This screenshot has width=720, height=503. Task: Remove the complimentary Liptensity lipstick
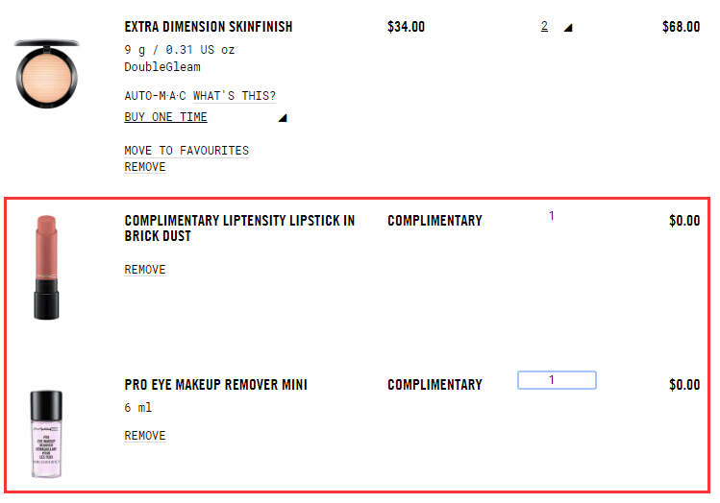[145, 270]
